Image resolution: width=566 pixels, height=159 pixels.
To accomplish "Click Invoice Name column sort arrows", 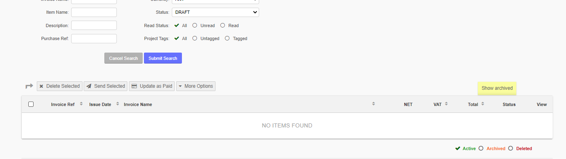I will click(x=374, y=104).
